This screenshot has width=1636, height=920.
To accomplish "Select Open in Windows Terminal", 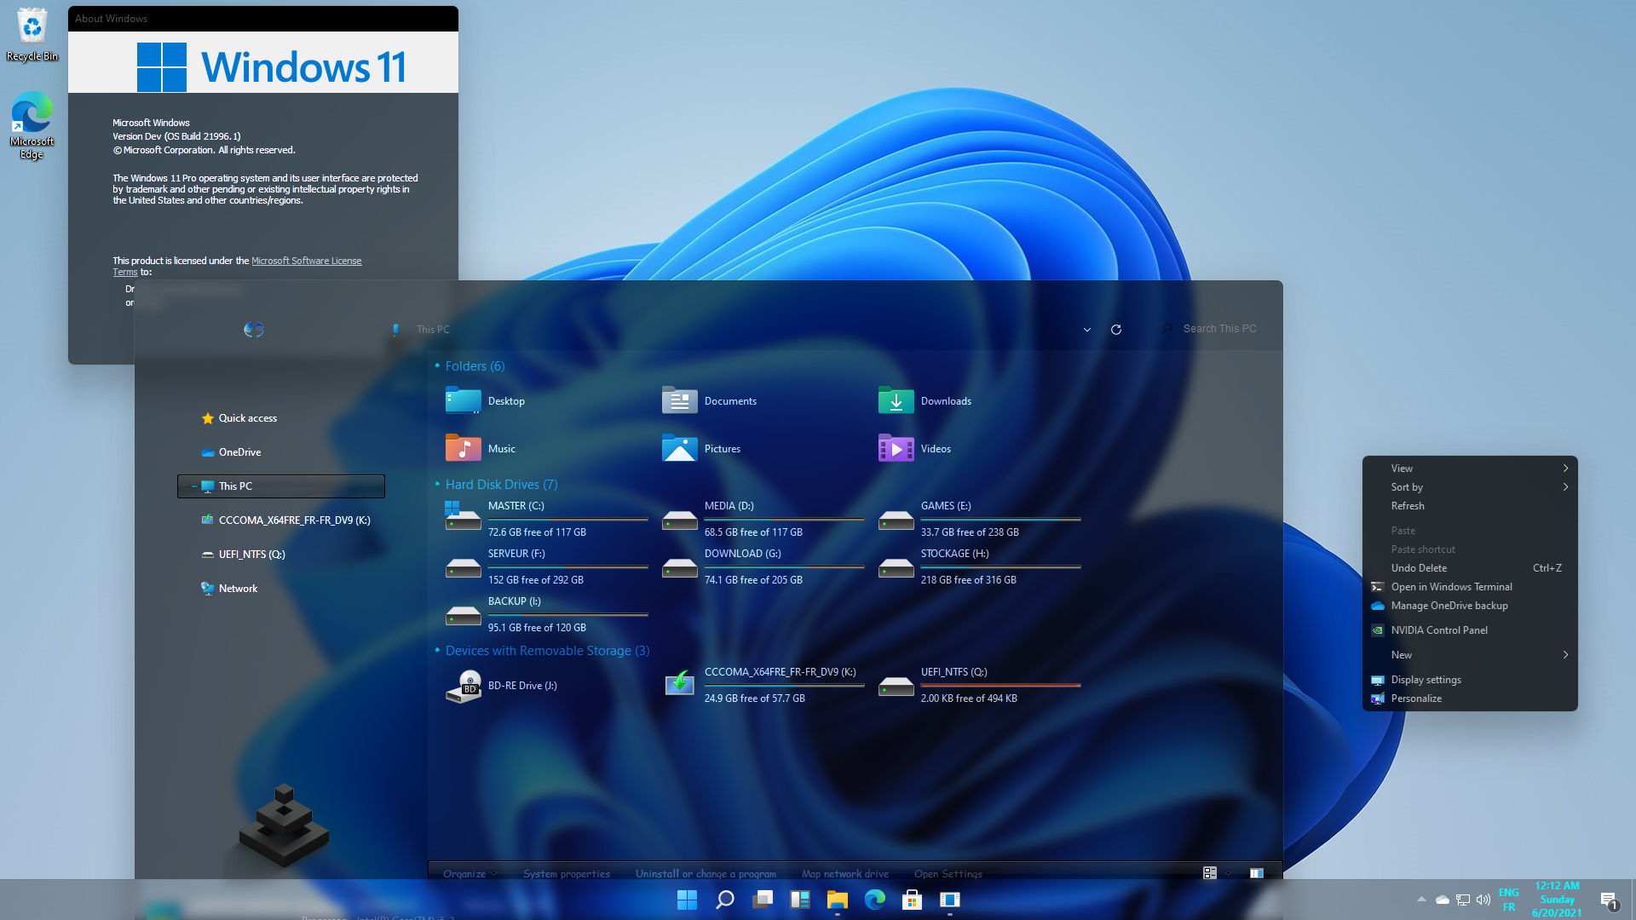I will tap(1470, 587).
